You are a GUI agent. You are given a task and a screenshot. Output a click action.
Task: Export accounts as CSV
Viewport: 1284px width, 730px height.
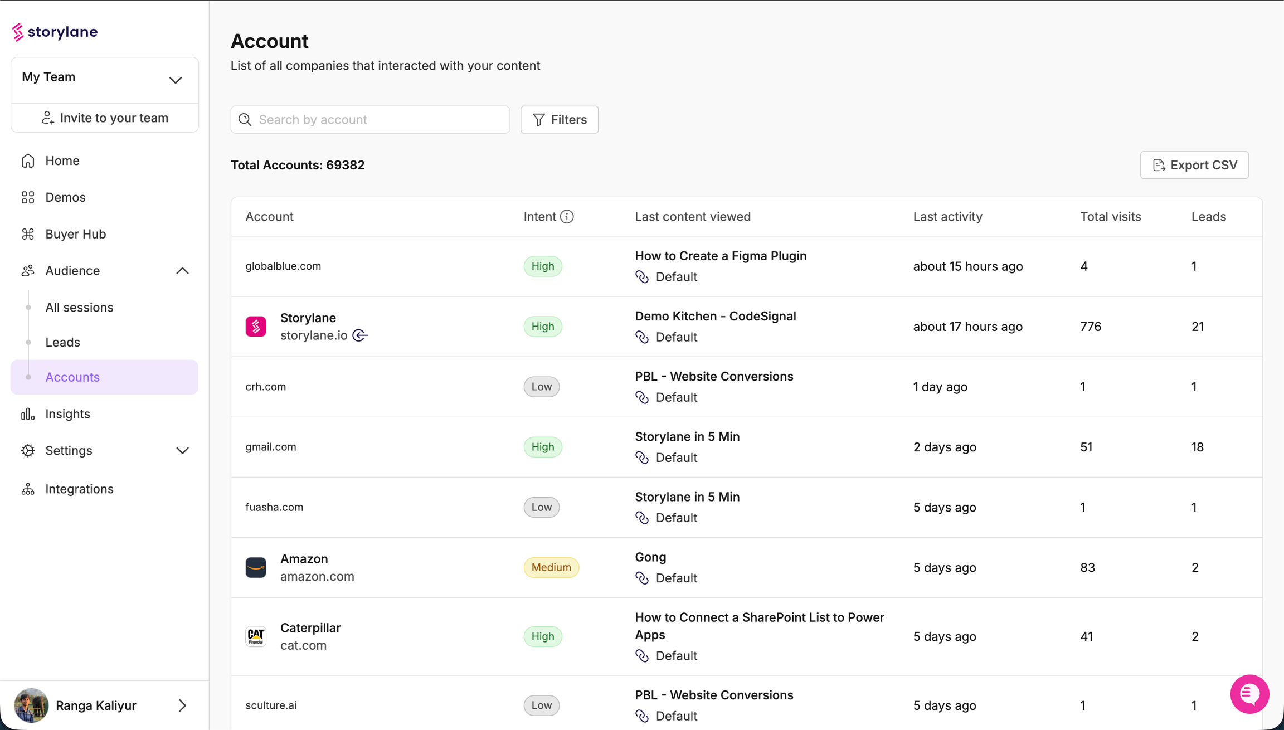tap(1194, 166)
